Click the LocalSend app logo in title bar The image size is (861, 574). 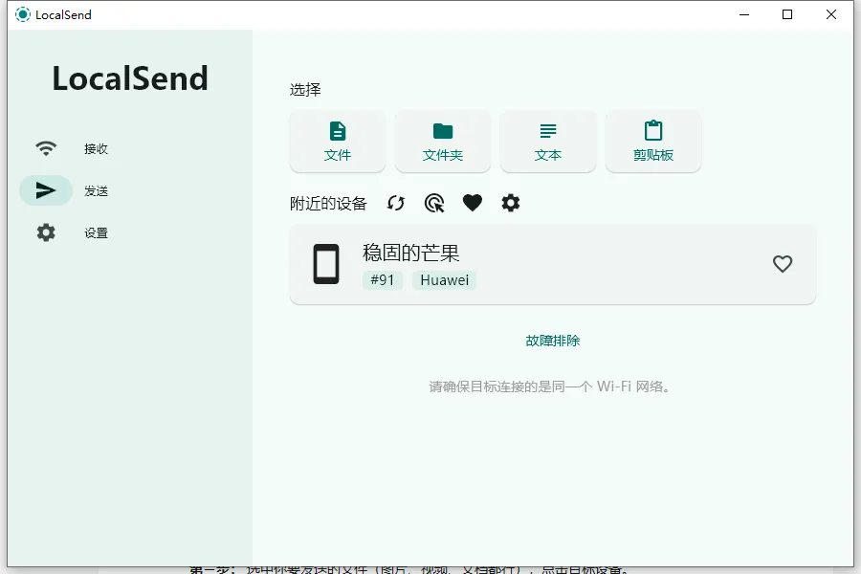pyautogui.click(x=23, y=14)
